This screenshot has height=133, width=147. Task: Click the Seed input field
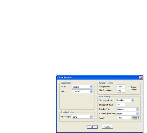(x=124, y=118)
